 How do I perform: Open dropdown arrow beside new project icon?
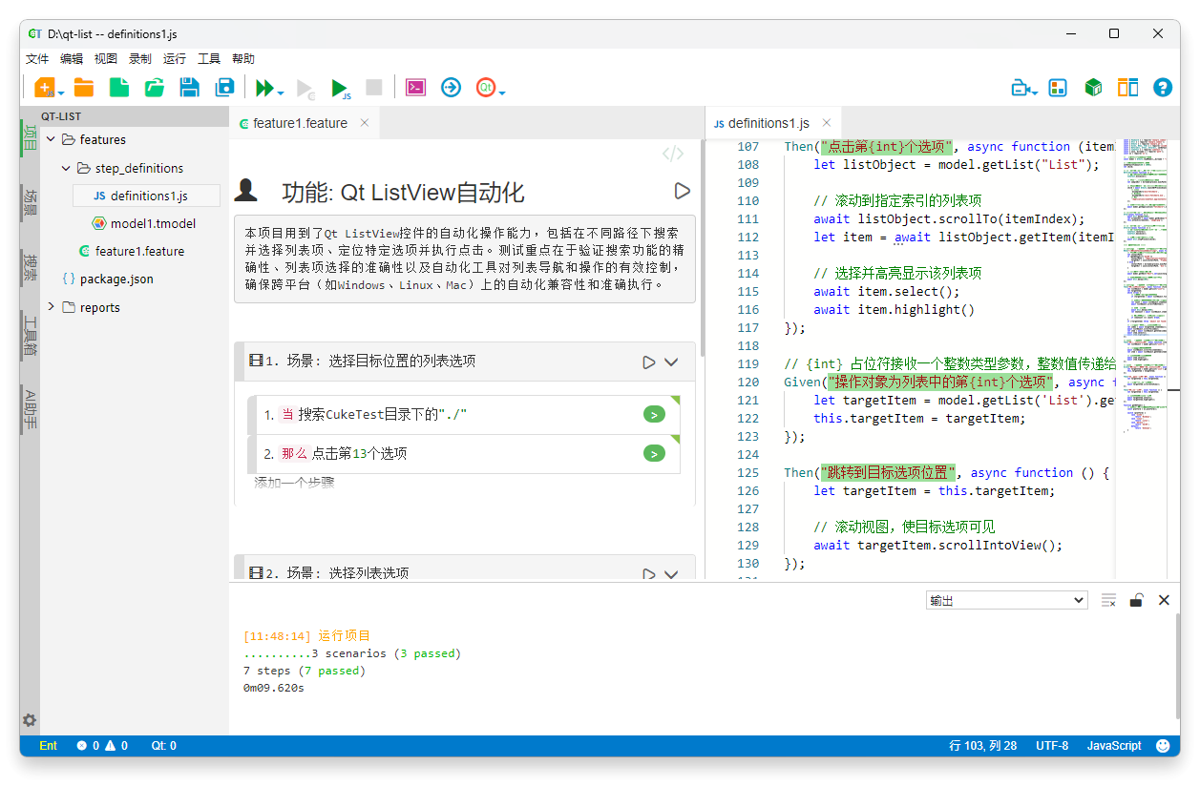click(x=61, y=93)
